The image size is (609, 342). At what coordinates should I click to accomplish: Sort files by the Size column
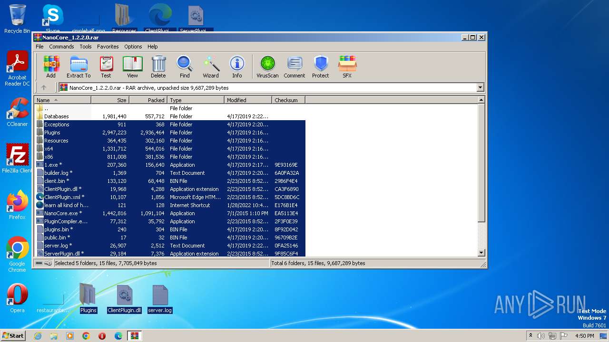[110, 100]
